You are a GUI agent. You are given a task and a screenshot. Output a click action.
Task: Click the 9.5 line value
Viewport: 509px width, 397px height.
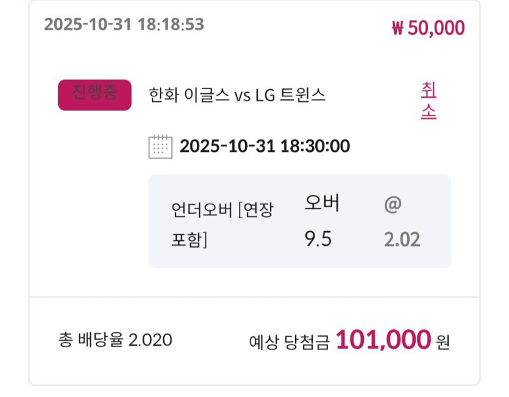point(318,239)
